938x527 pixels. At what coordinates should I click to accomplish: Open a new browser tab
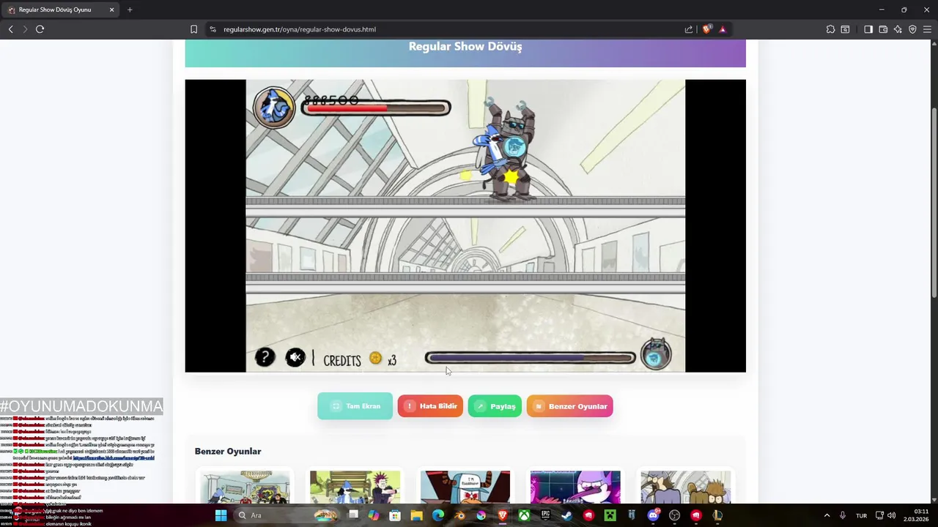tap(130, 10)
